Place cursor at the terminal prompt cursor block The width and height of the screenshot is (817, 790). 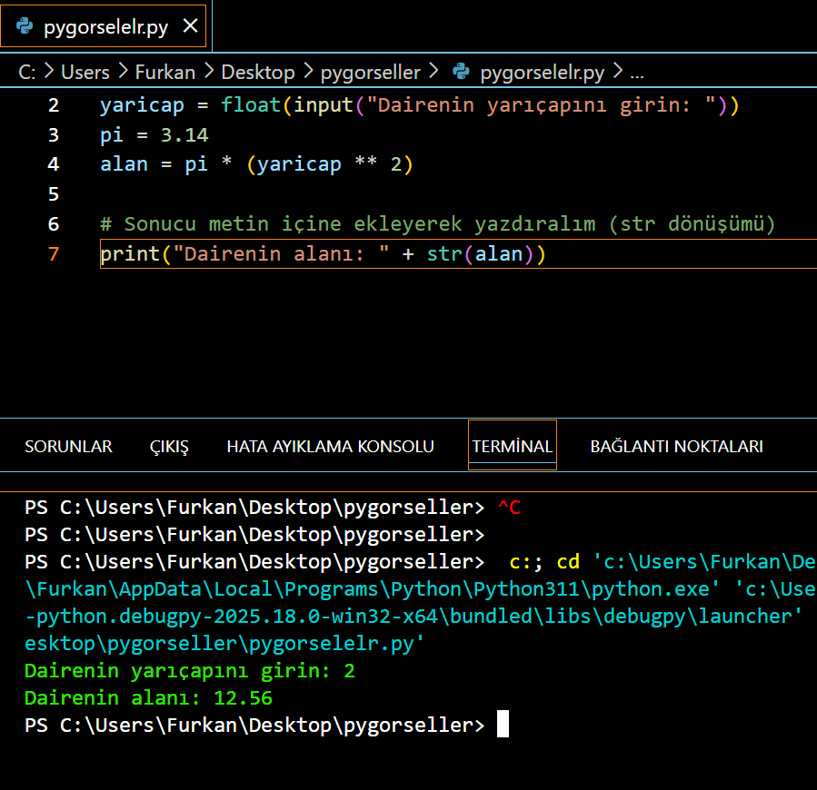(503, 725)
